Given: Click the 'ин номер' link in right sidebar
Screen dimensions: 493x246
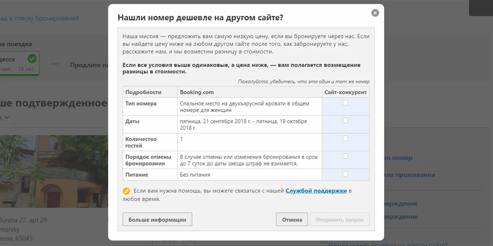Looking at the screenshot, I should (x=398, y=158).
